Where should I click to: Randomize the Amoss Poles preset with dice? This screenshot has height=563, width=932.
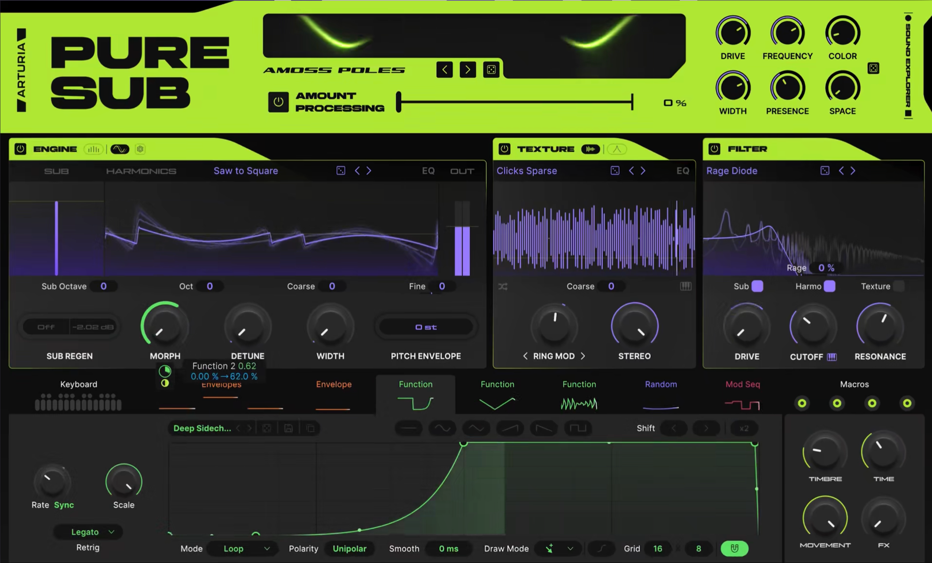coord(491,69)
